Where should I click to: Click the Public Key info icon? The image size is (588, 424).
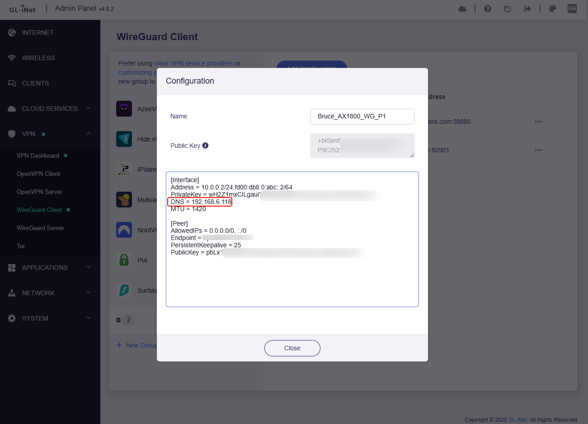click(x=205, y=146)
